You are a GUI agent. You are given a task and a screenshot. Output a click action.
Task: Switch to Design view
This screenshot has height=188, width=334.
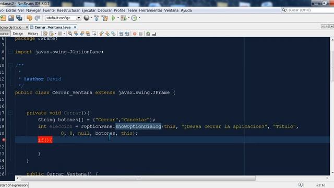pyautogui.click(x=18, y=33)
